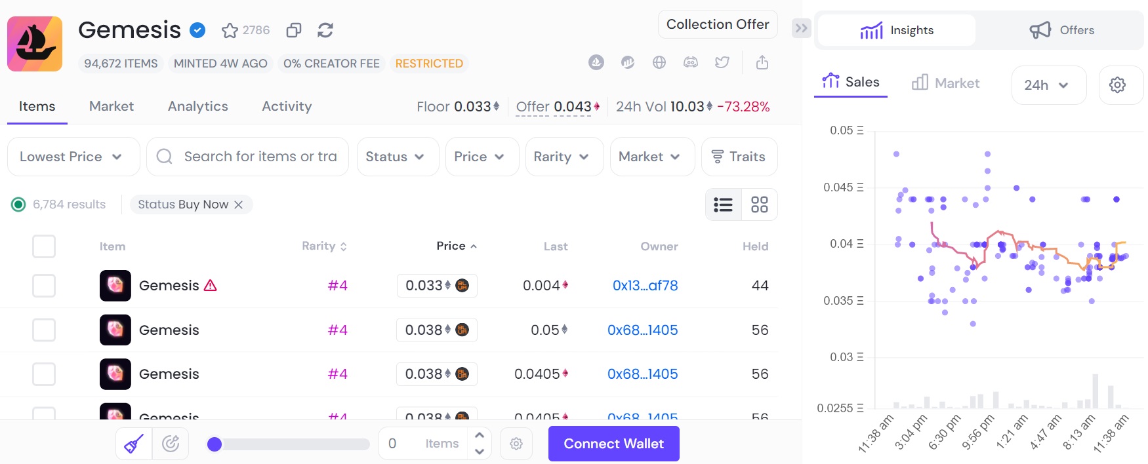
Task: Click the share collection icon
Action: pyautogui.click(x=762, y=62)
